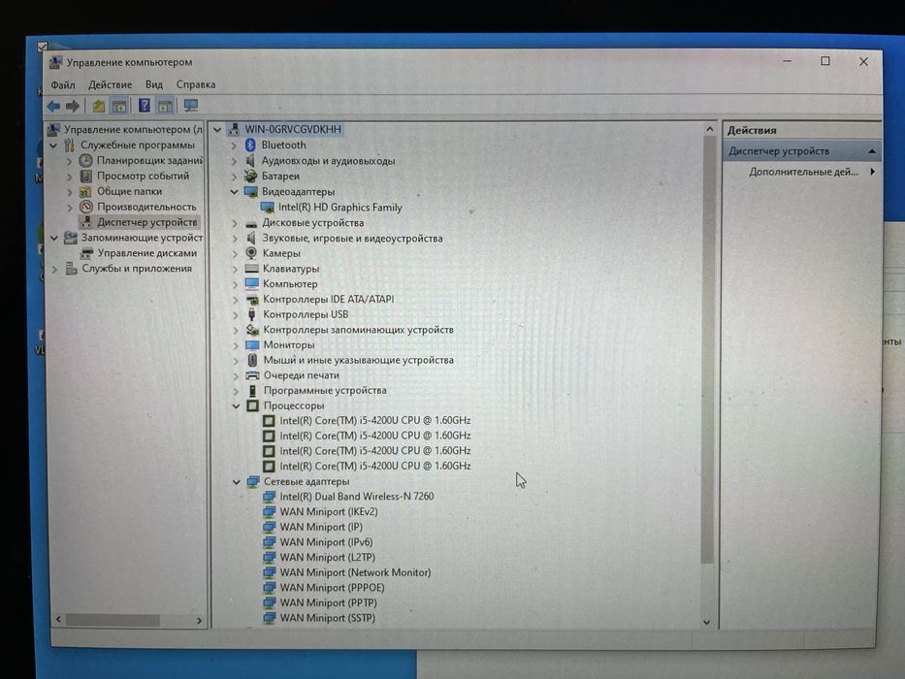The image size is (905, 679).
Task: Click the Мыши и иные указывающие устройства icon
Action: [252, 360]
